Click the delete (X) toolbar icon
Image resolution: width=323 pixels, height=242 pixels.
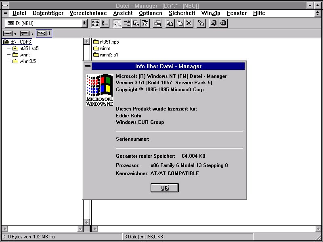coord(189,23)
